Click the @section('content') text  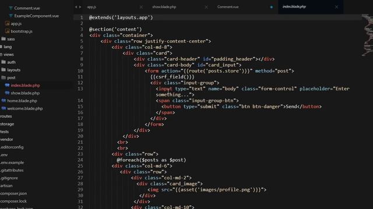pyautogui.click(x=115, y=29)
